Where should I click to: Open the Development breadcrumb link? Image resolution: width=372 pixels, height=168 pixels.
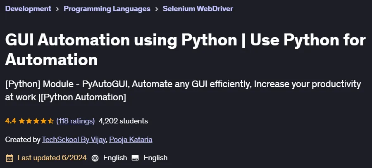point(28,9)
